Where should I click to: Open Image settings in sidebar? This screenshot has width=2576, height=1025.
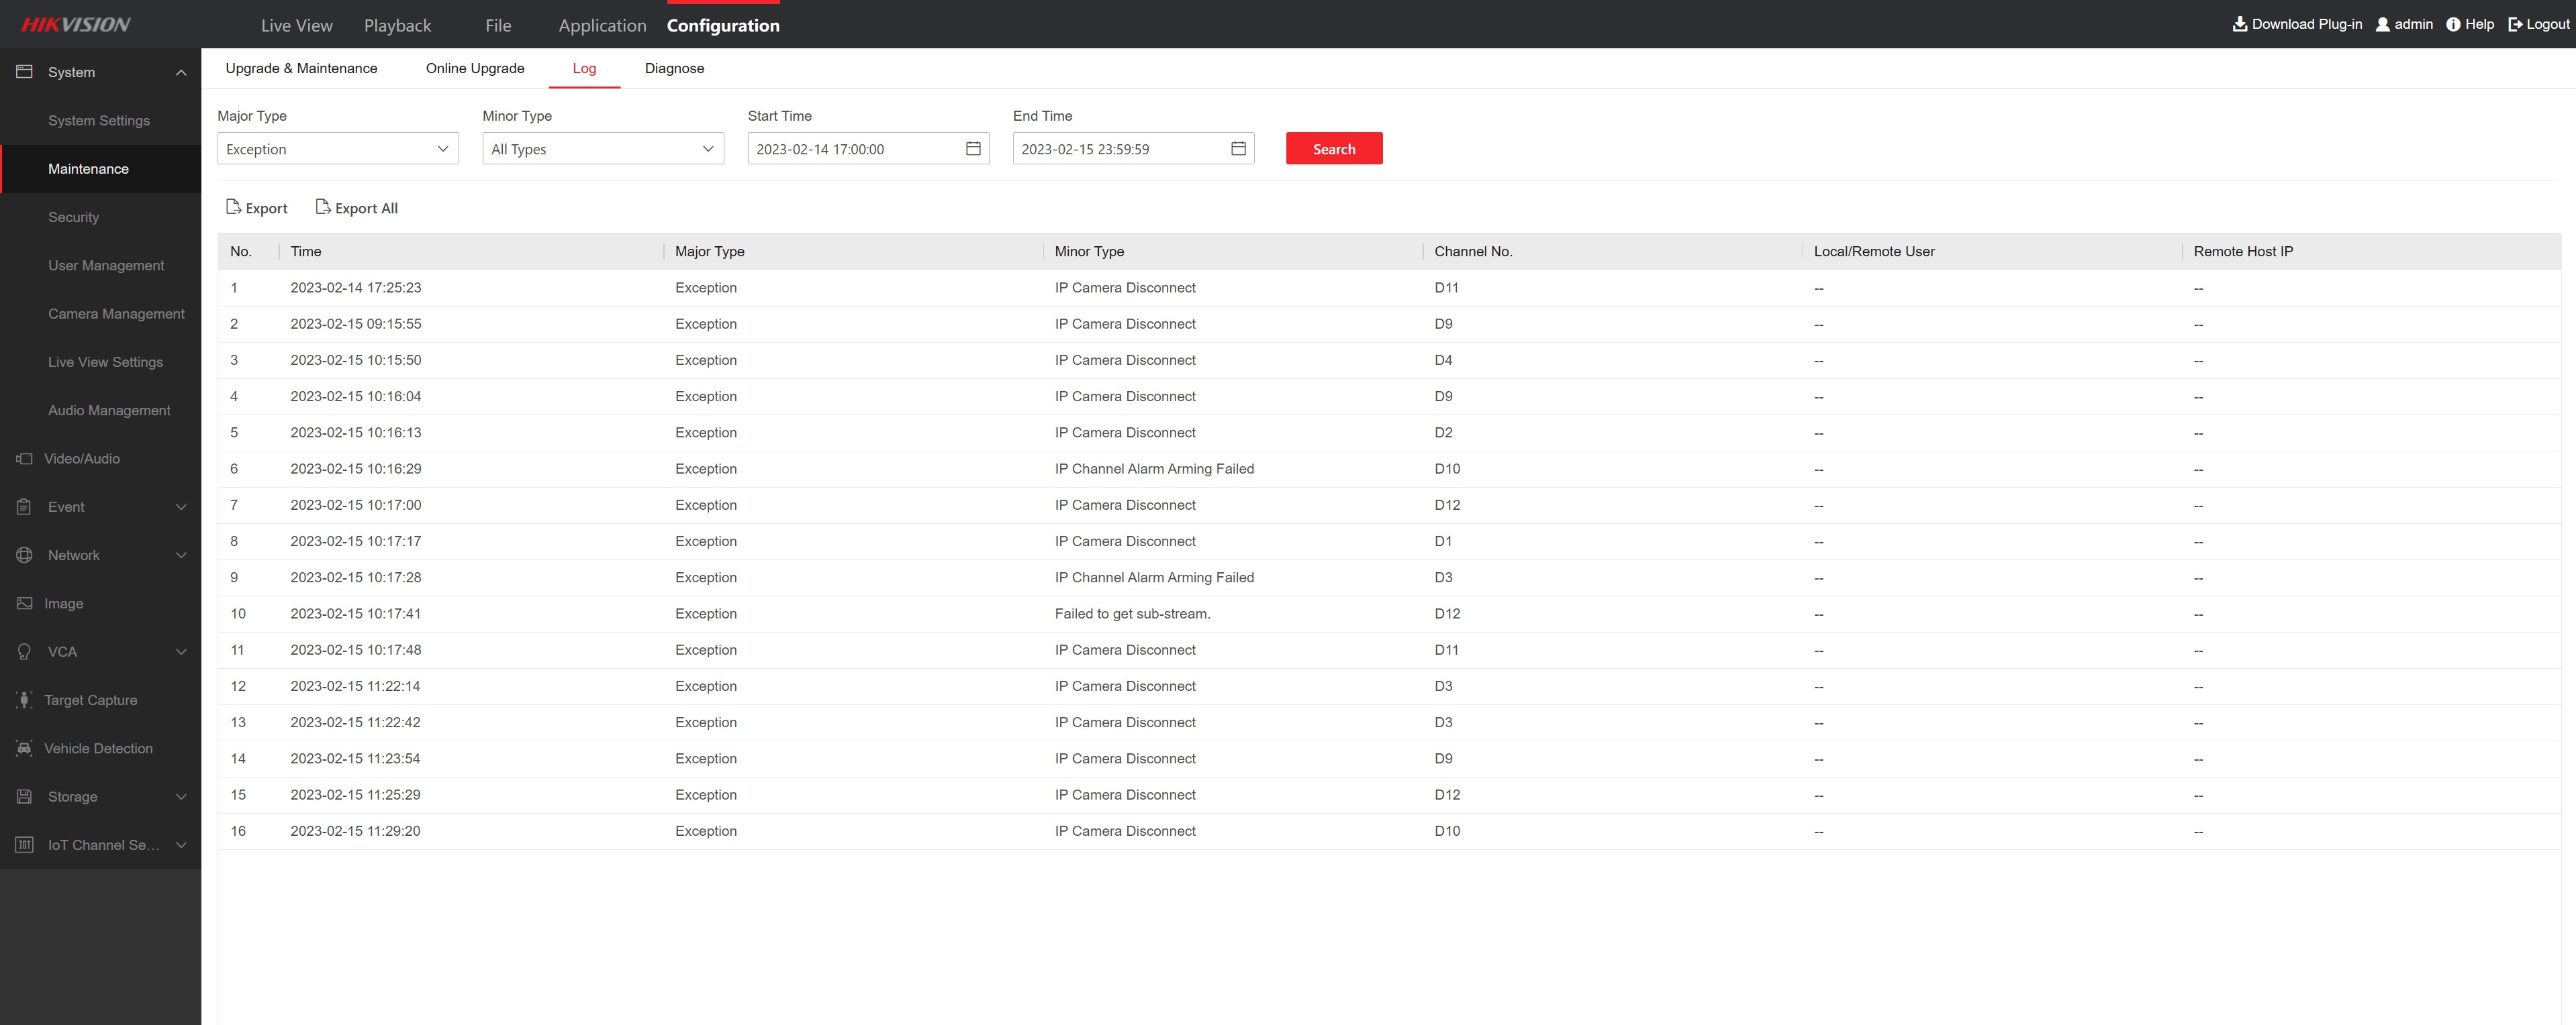(64, 604)
